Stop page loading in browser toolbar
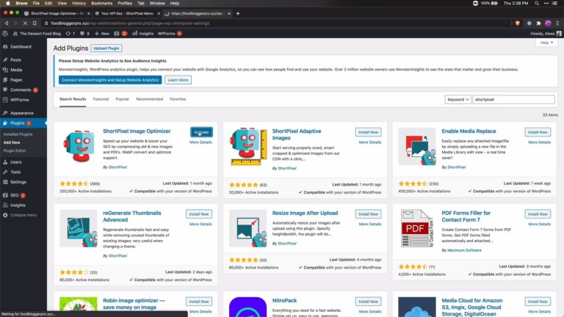The image size is (564, 317). (x=25, y=23)
